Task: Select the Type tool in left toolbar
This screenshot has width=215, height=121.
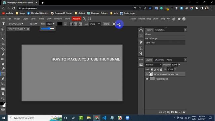Action: [x=3, y=74]
